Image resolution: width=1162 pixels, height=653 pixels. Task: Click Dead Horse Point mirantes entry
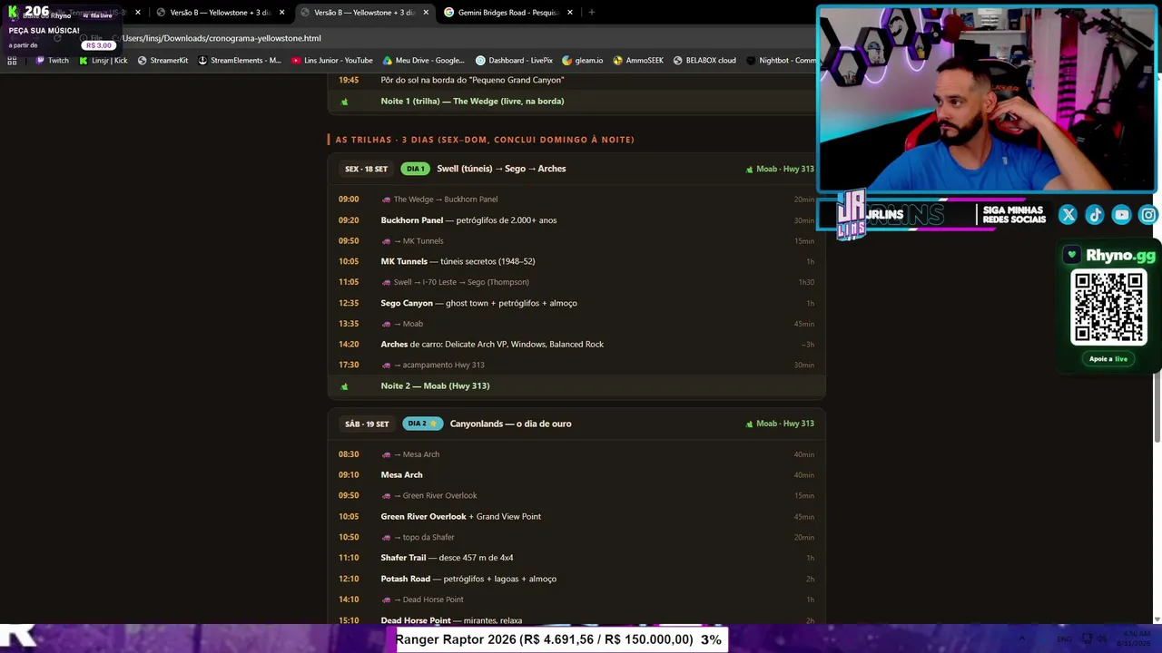point(451,620)
